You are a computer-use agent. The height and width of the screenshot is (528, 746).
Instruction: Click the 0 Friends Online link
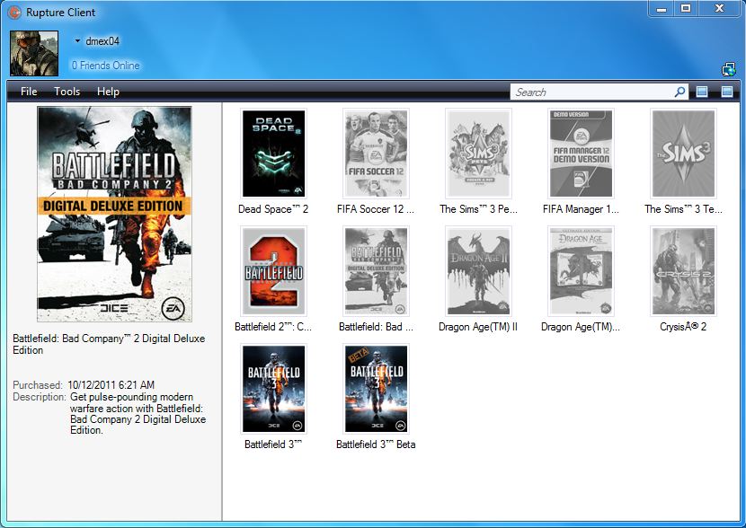click(x=105, y=66)
